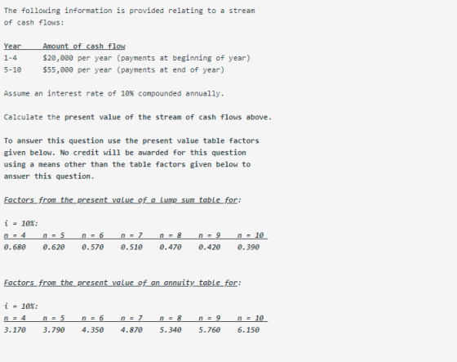Select lump sum factor 0.390

248,248
